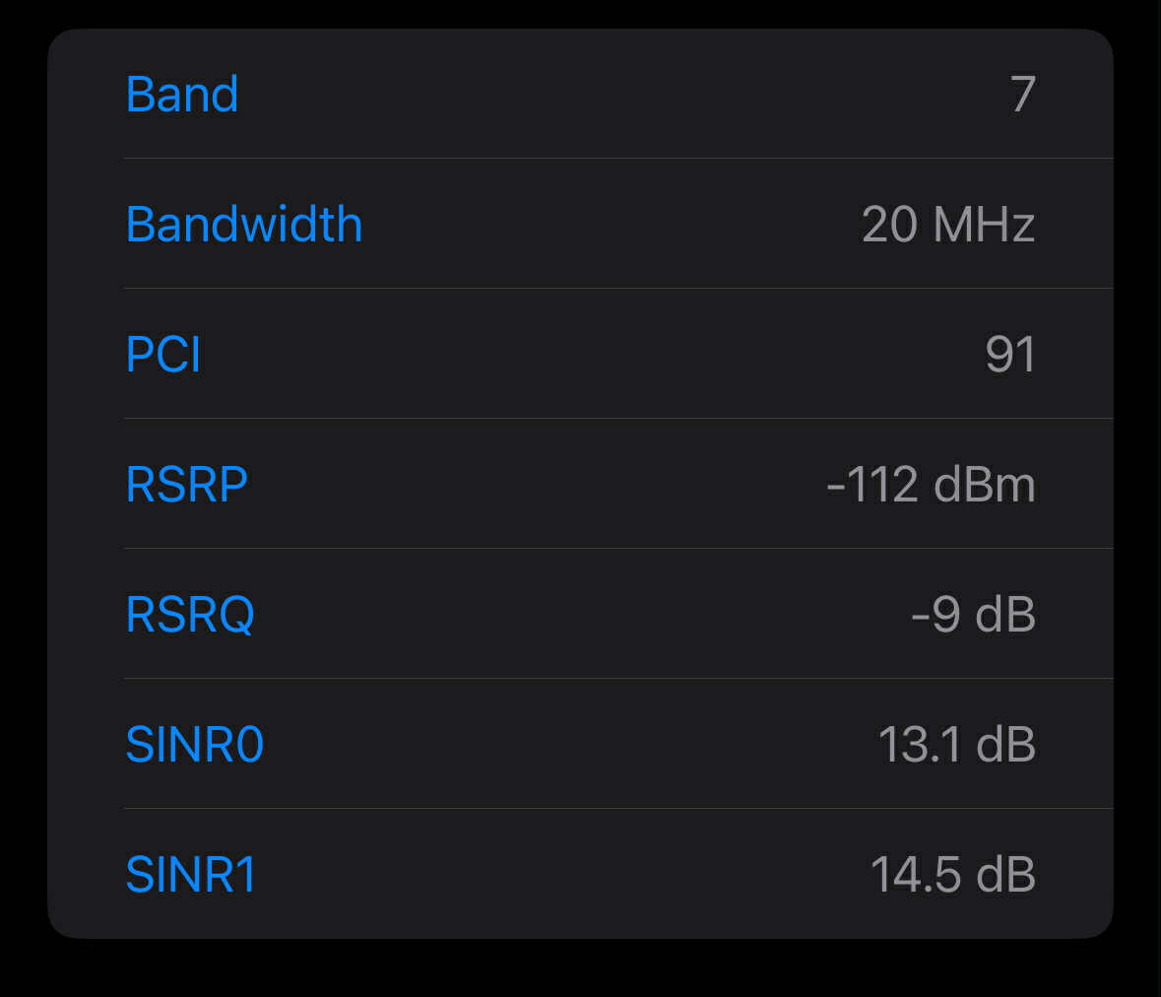
Task: Click the 14.5 dB SINR1 reading
Action: (952, 875)
